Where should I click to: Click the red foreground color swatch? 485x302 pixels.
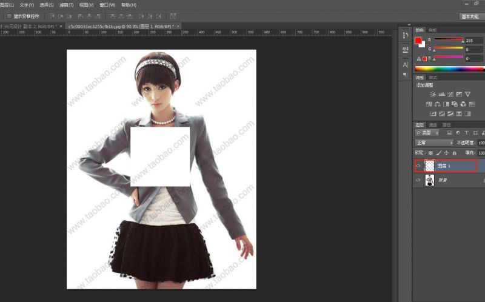pyautogui.click(x=418, y=41)
